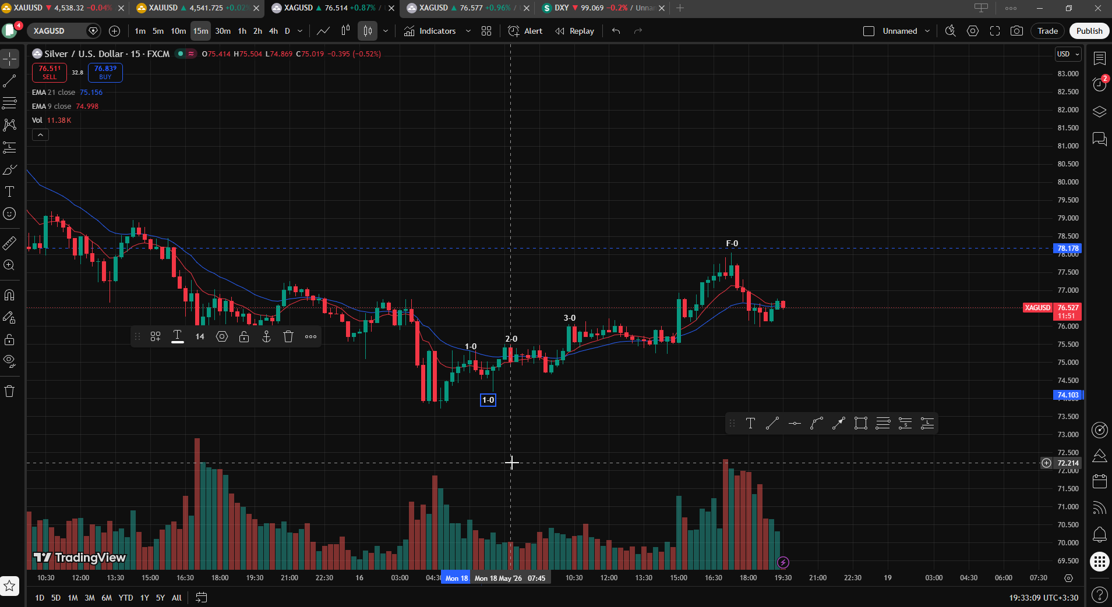Open the Fibonacci retracement tools
The width and height of the screenshot is (1112, 607).
[x=9, y=104]
